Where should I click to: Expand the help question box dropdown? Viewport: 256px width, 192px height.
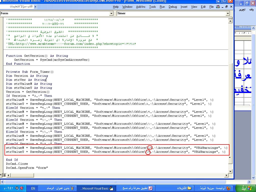click(x=35, y=6)
